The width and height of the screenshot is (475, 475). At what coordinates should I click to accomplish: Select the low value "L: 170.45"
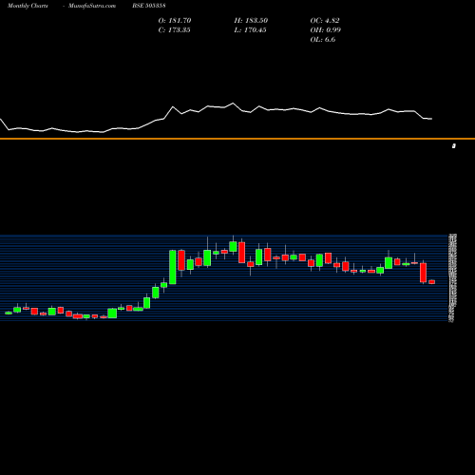click(x=250, y=29)
